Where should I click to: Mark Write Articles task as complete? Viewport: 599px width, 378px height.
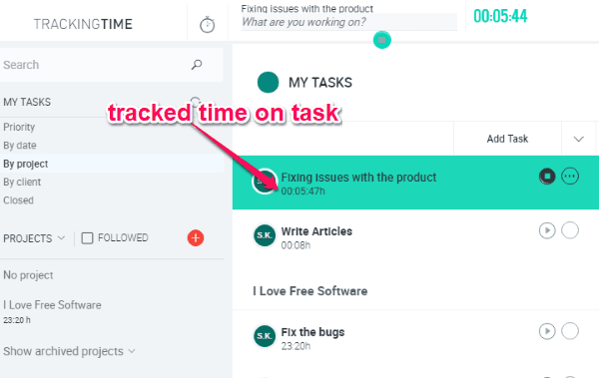570,230
